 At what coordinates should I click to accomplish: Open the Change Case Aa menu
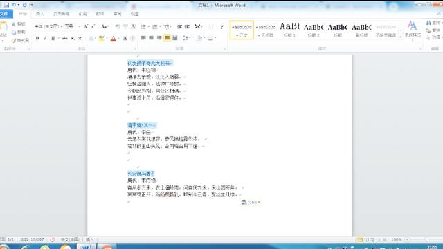pyautogui.click(x=105, y=26)
